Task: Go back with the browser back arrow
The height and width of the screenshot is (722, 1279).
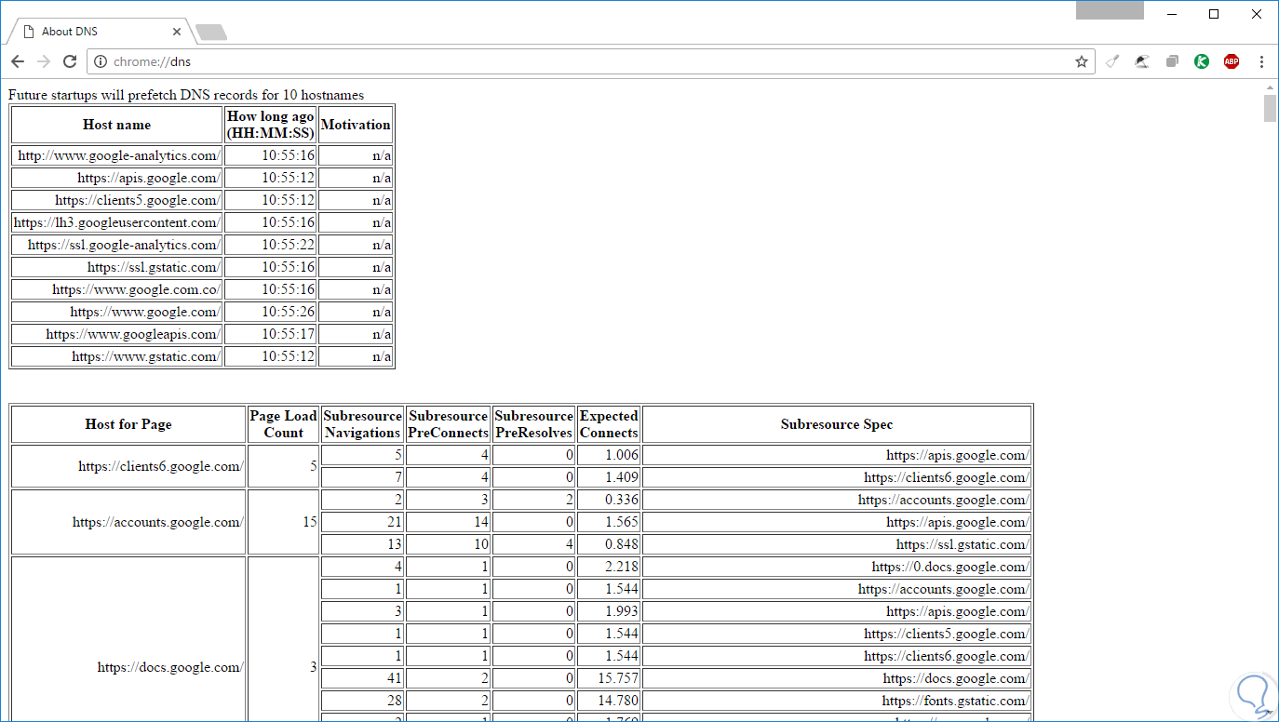Action: pyautogui.click(x=18, y=61)
